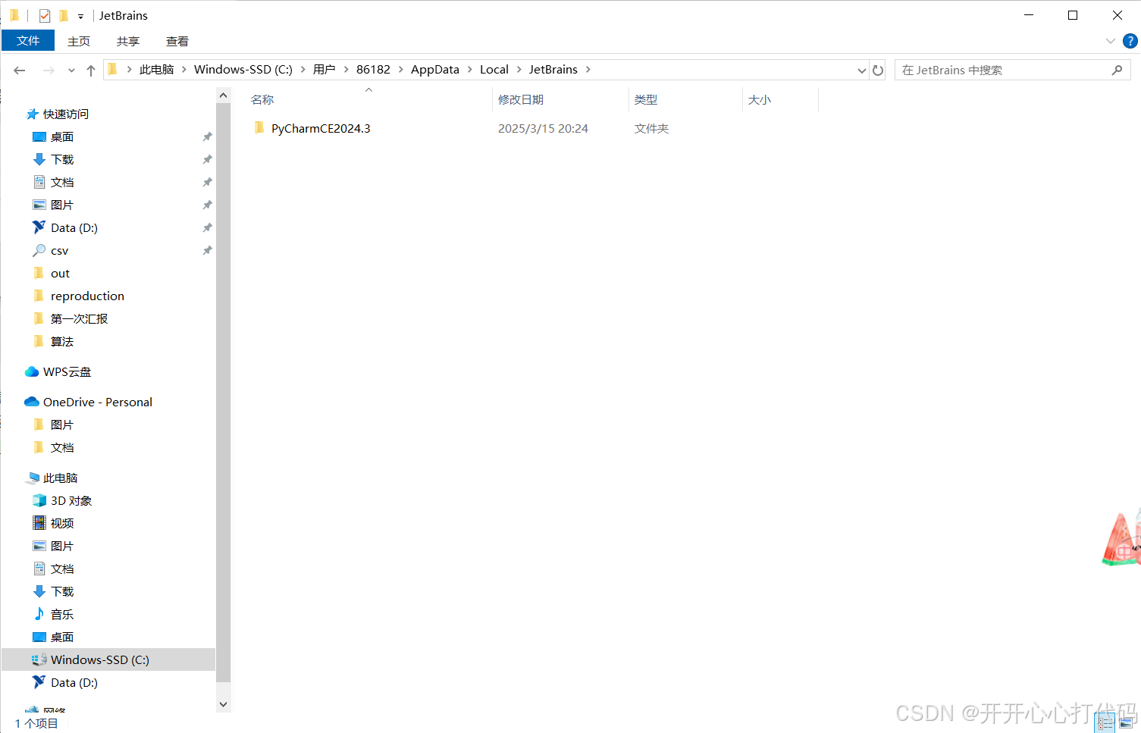Viewport: 1141px width, 733px height.
Task: Switch to details view icon
Action: click(1105, 723)
